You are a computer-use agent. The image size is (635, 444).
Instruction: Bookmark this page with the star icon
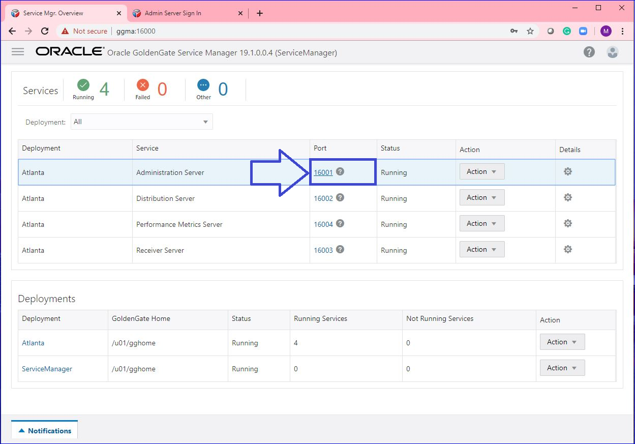pos(530,31)
